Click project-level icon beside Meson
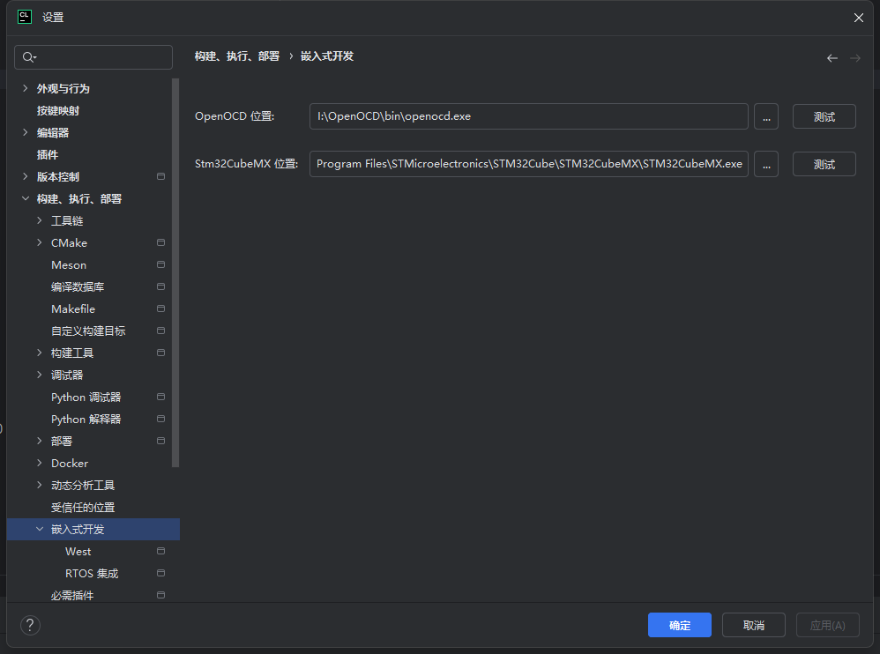The height and width of the screenshot is (654, 880). pos(160,264)
